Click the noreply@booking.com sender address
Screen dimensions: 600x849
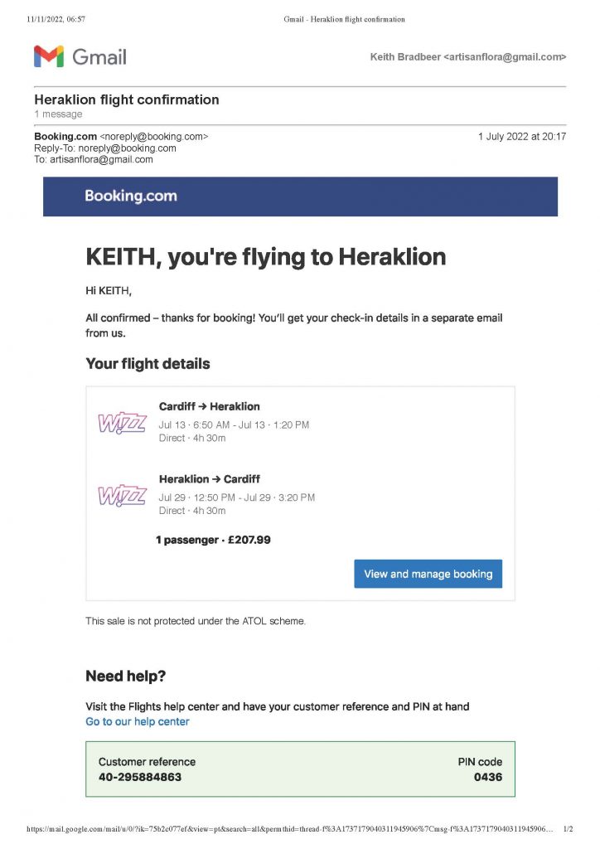click(x=154, y=136)
